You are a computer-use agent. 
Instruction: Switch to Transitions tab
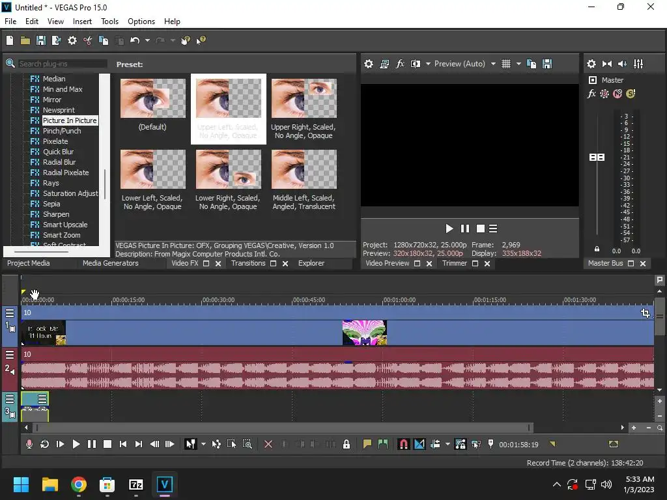click(x=248, y=263)
